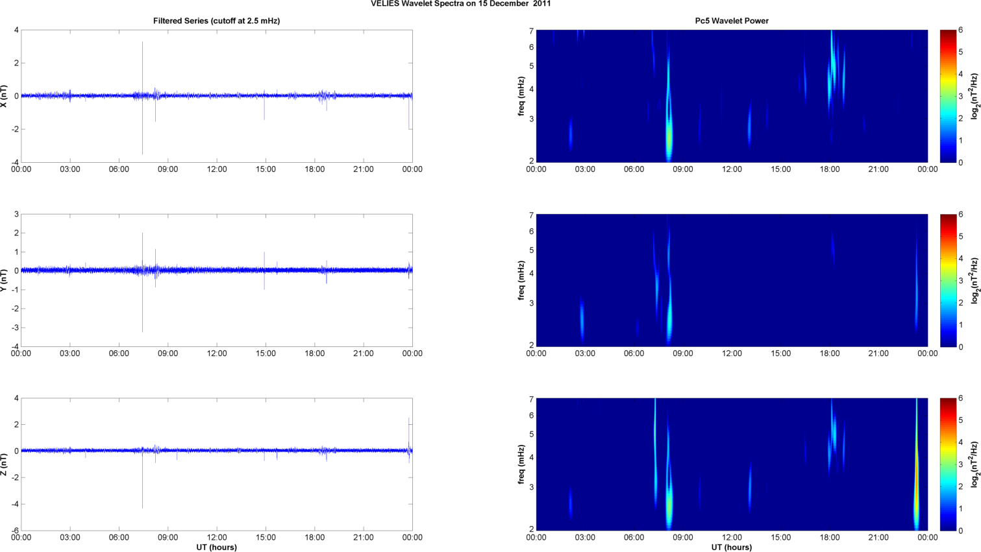Click the freq (mHz) label of the bottom wavelet plot
The image size is (981, 552).
(521, 464)
